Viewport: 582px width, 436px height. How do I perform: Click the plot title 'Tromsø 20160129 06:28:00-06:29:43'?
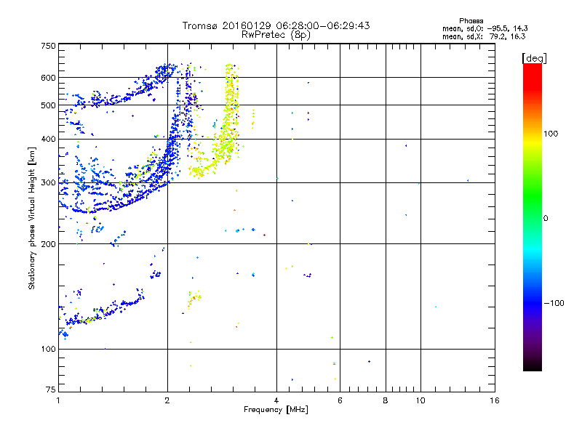tap(276, 25)
